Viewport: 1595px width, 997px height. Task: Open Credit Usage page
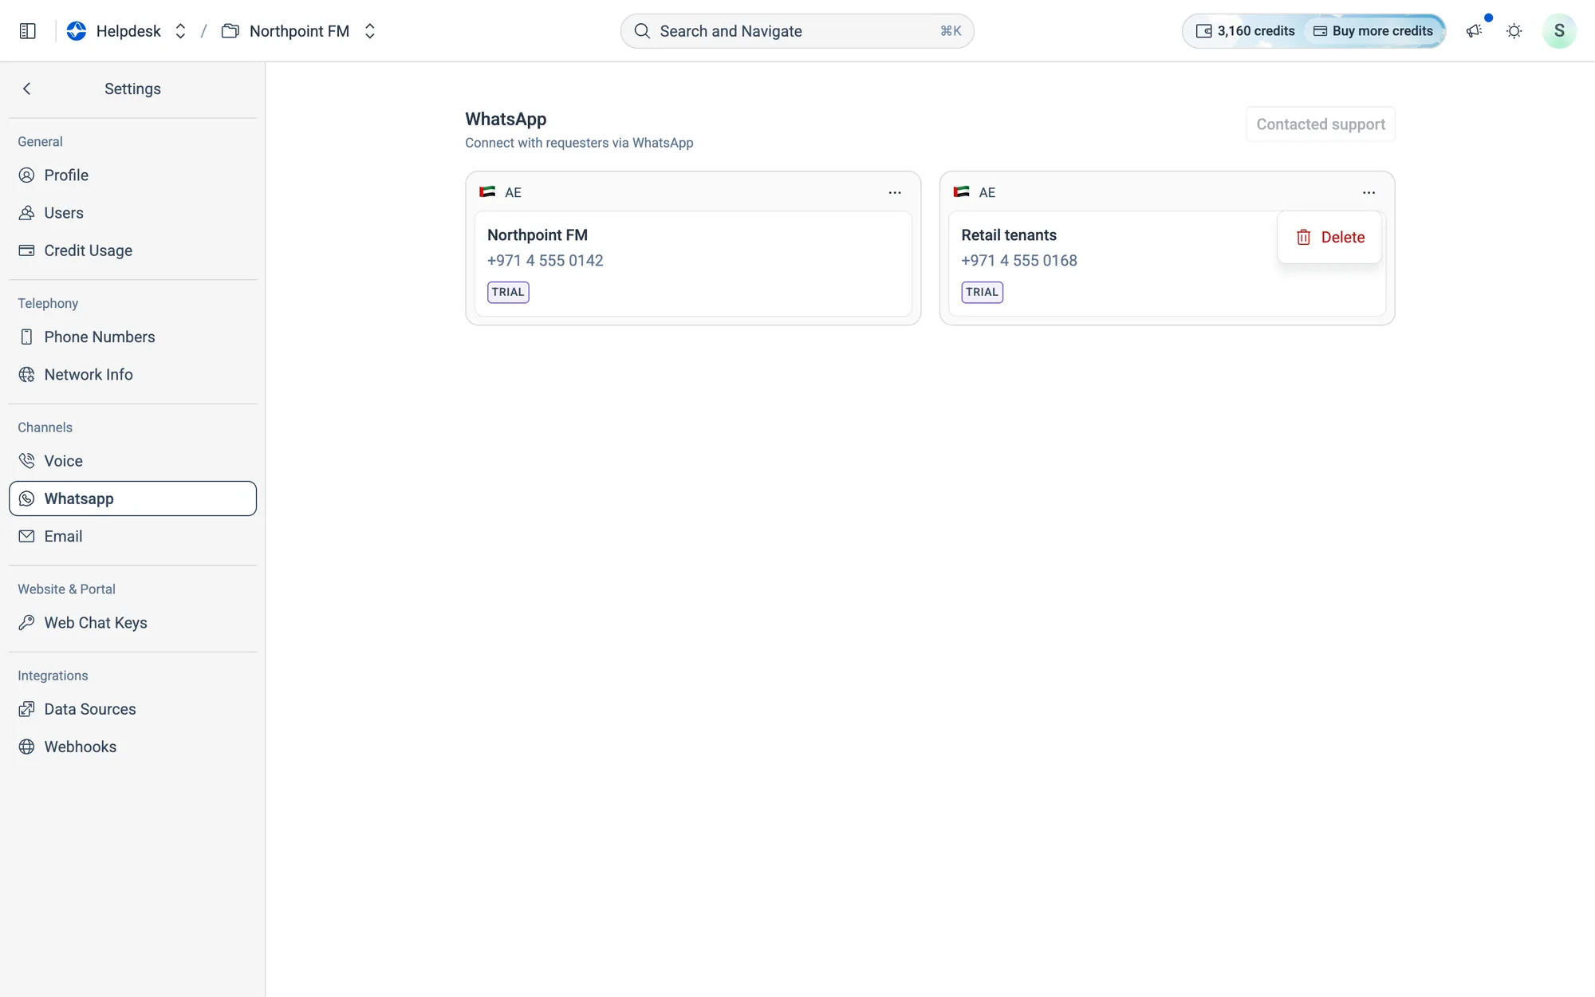[x=132, y=250]
